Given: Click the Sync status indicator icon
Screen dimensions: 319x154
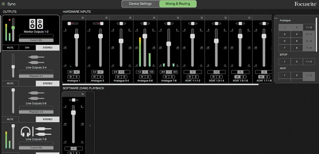Looking at the screenshot, I should click(x=4, y=4).
